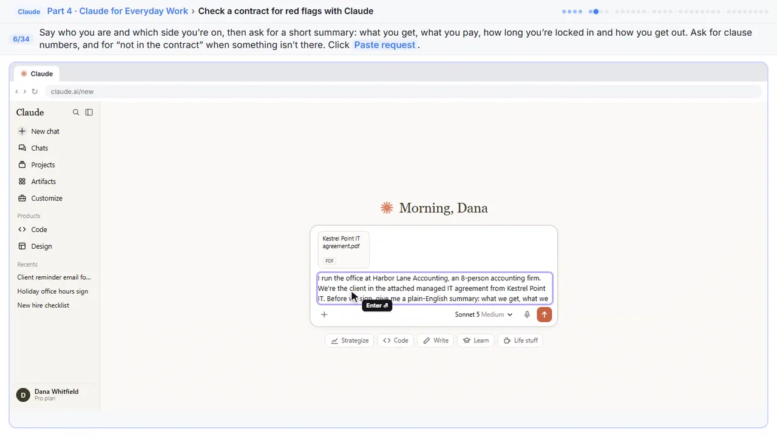Click the microphone icon for voice input

[x=527, y=314]
